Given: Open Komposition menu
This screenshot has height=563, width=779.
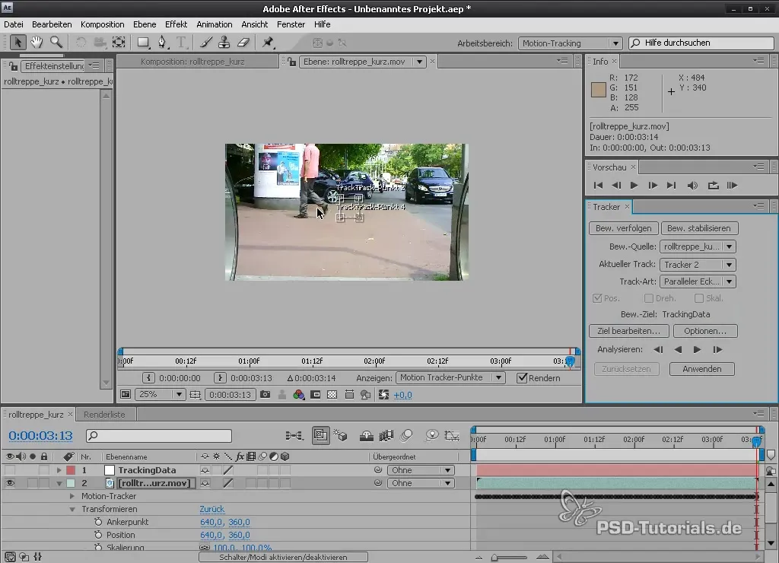Looking at the screenshot, I should tap(103, 24).
